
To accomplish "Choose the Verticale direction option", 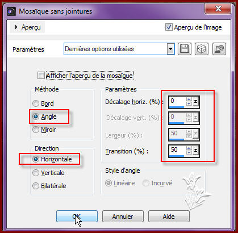I will pos(36,173).
